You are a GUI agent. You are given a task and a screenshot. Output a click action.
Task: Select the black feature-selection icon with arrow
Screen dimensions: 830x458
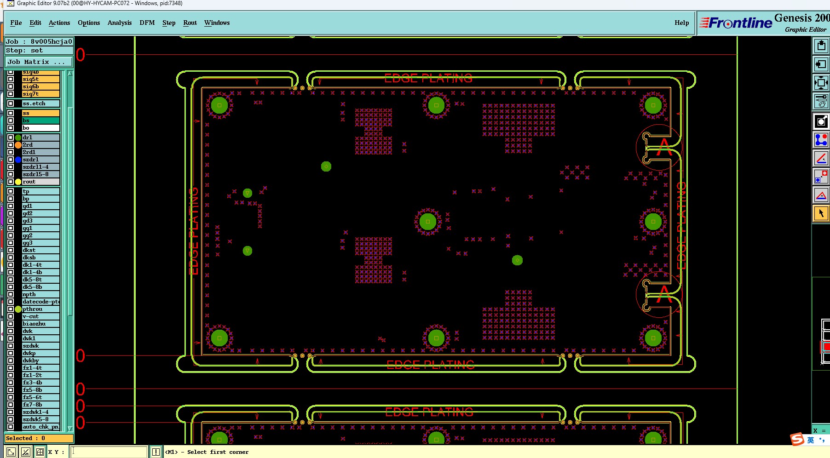[x=821, y=121]
